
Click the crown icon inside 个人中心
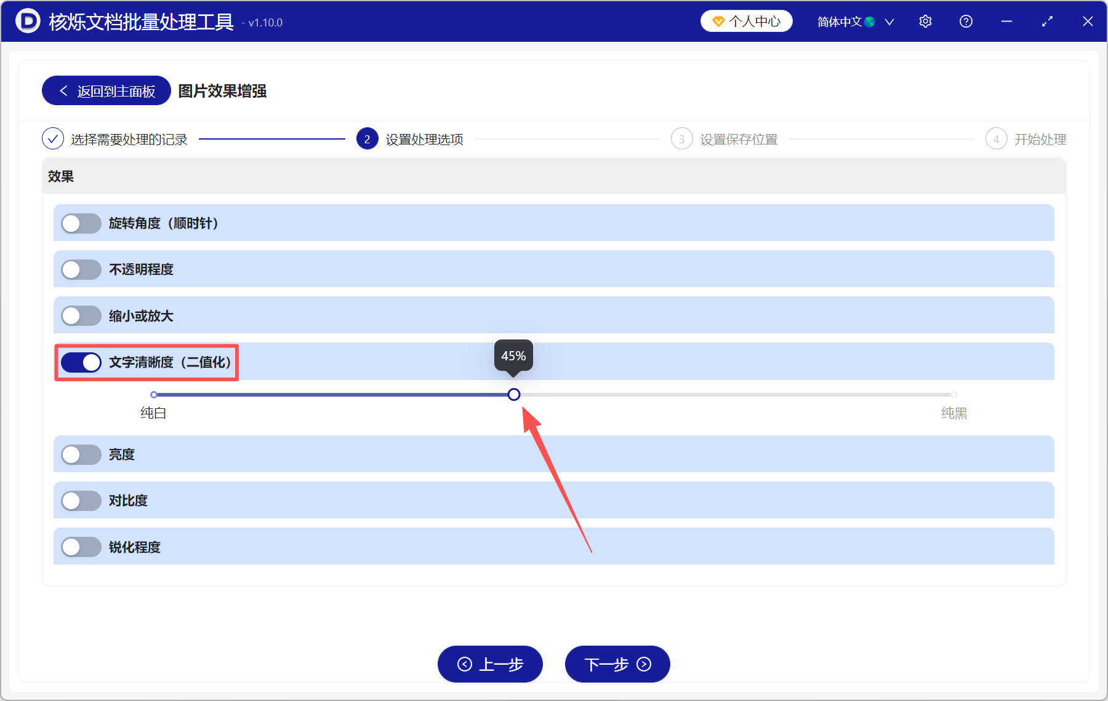coord(717,20)
